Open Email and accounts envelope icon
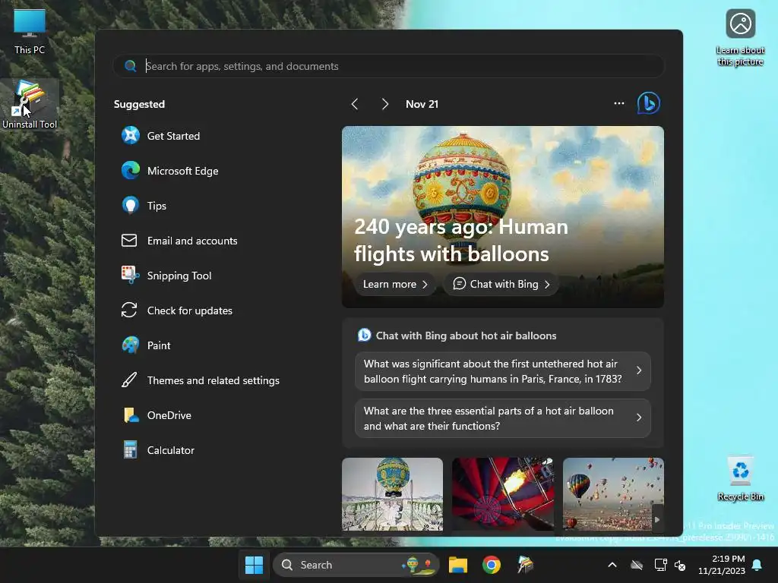This screenshot has width=778, height=583. [129, 241]
